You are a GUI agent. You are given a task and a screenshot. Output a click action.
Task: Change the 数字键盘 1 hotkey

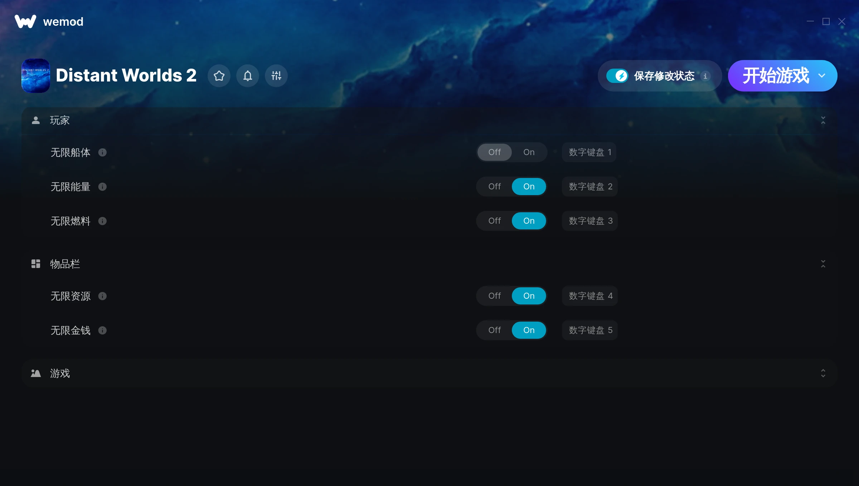589,152
